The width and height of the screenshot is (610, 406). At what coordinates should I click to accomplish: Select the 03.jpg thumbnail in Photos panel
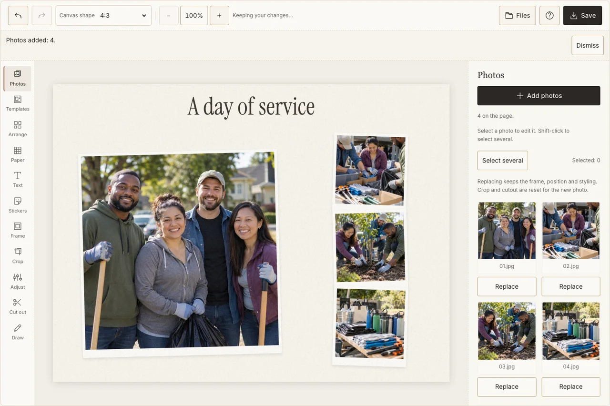coord(507,331)
